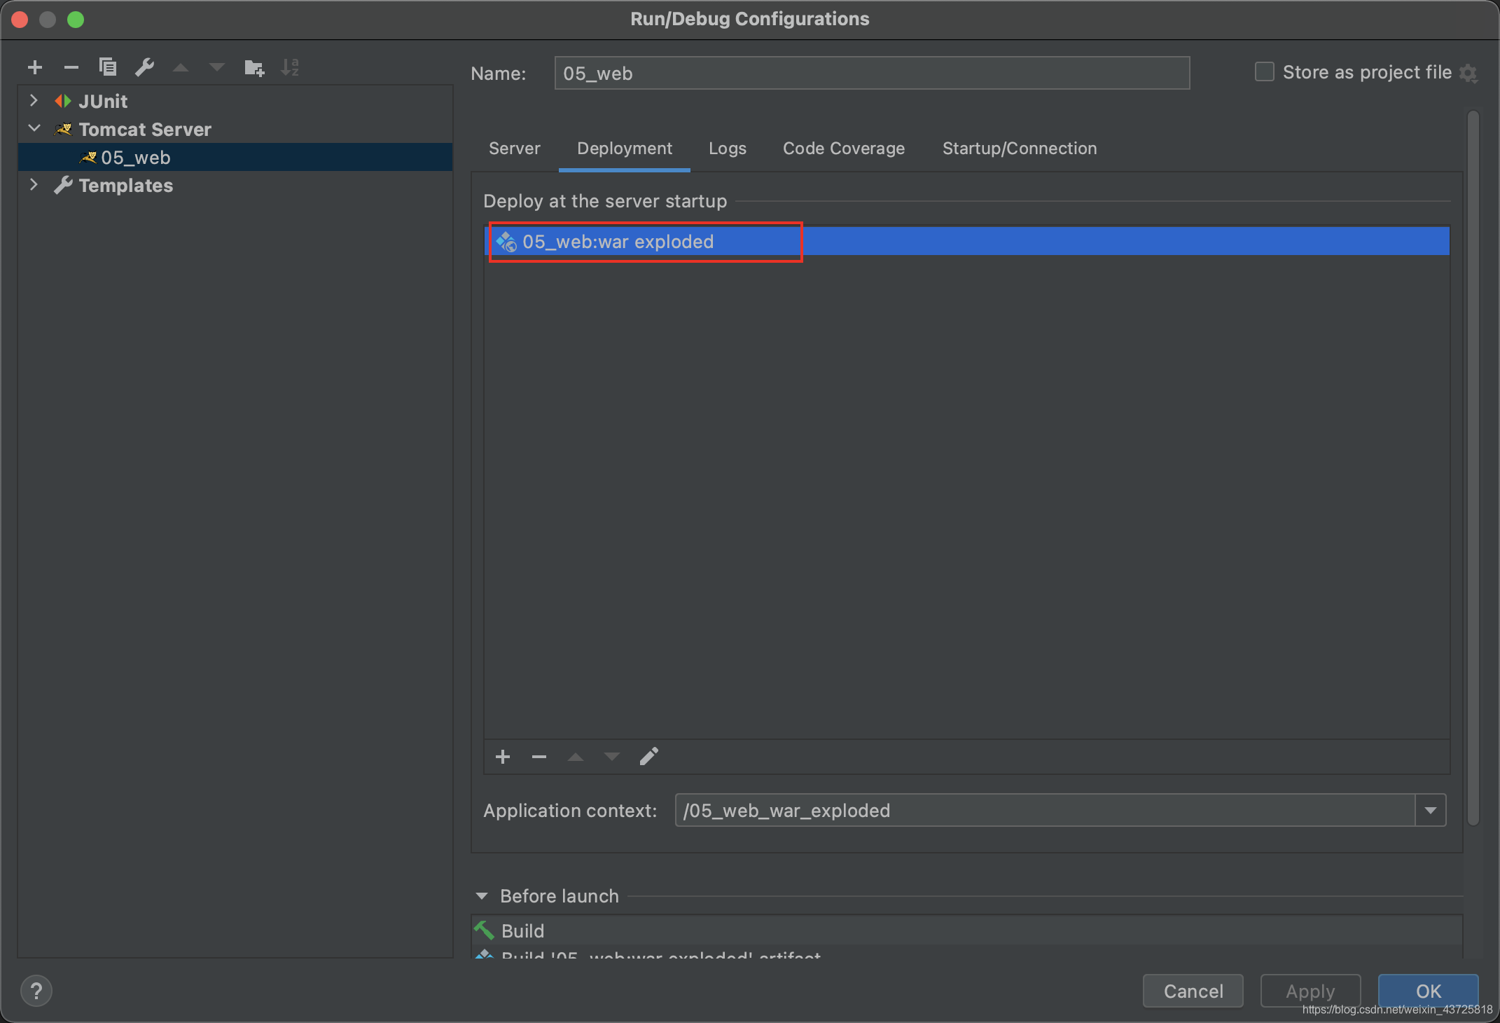This screenshot has height=1023, width=1500.
Task: Expand the JUnit node
Action: (34, 101)
